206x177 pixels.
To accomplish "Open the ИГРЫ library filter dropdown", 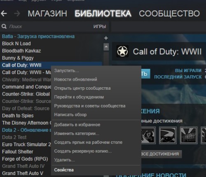I will coord(100,26).
